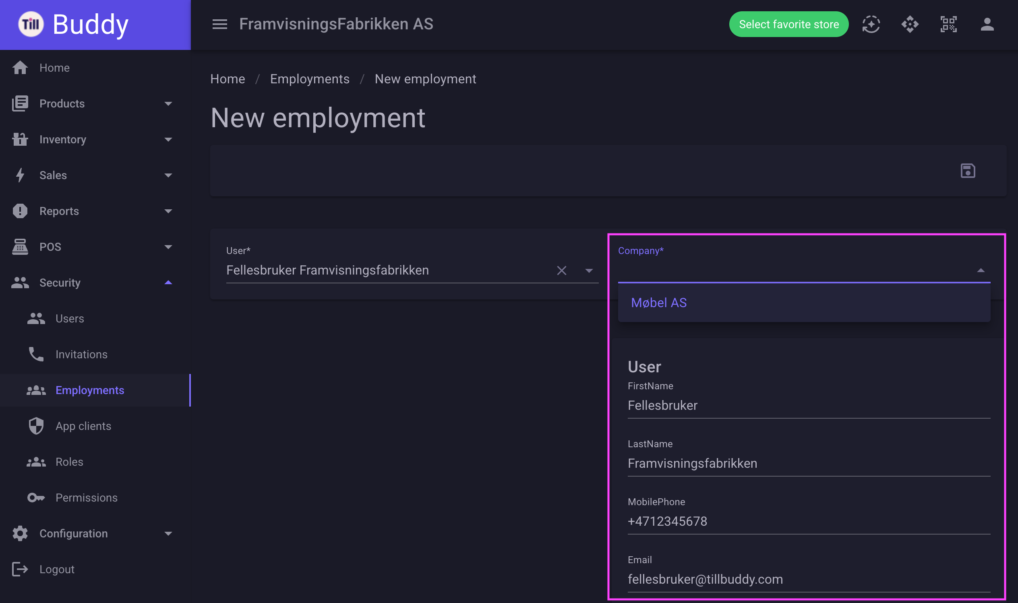Click Select favorite store button

coord(788,25)
